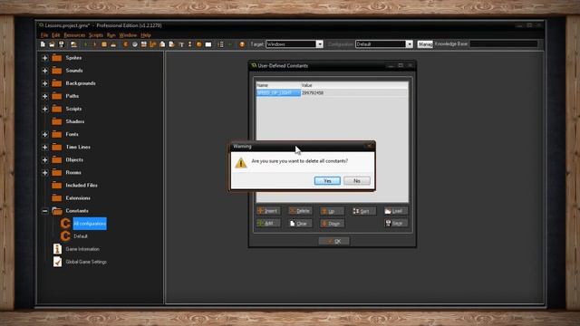The image size is (580, 326).
Task: Select the 299792458 value cell
Action: coord(354,92)
